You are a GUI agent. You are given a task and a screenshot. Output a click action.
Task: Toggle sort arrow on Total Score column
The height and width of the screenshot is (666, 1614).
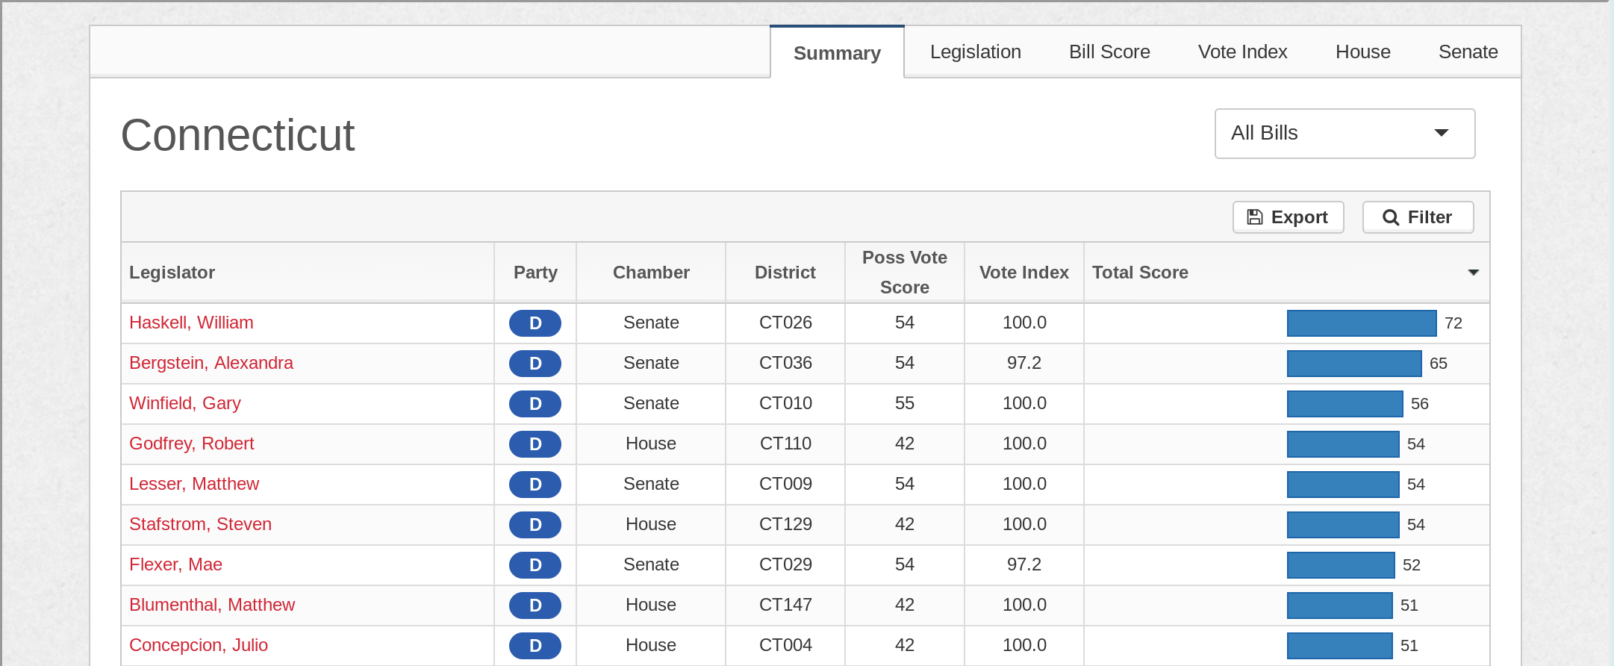1473,273
